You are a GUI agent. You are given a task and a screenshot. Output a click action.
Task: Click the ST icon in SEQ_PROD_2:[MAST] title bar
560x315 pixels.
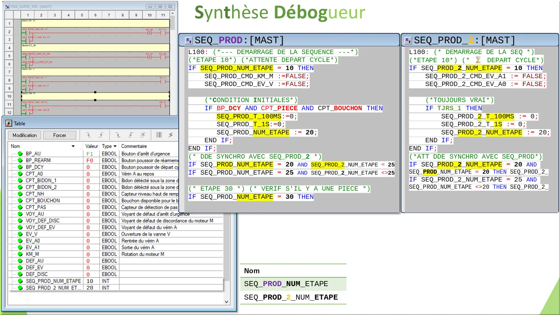coord(408,40)
